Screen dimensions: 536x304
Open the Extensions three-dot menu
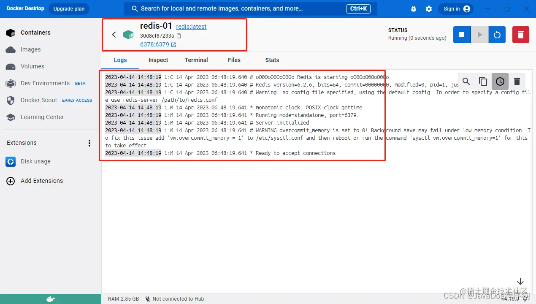click(89, 143)
